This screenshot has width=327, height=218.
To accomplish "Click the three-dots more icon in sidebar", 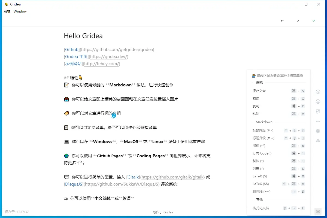I will tap(318, 121).
